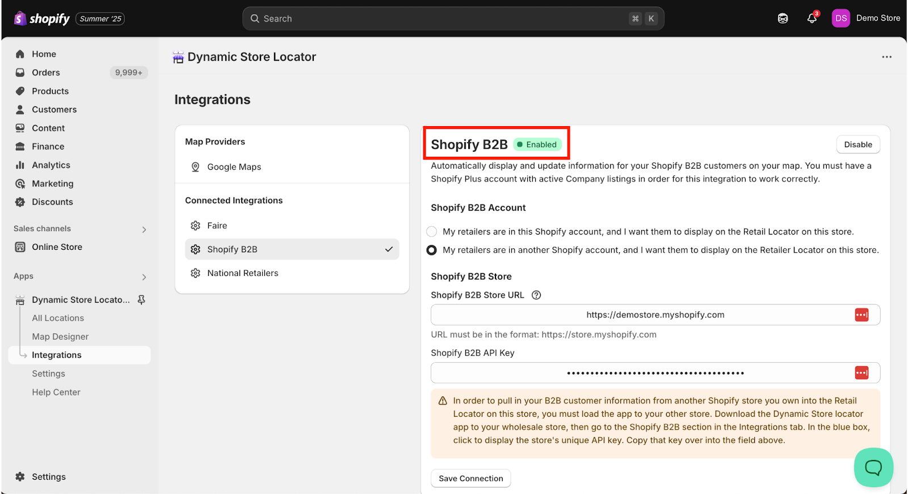This screenshot has width=908, height=494.
Task: Open the three-dot more actions menu
Action: pyautogui.click(x=886, y=57)
